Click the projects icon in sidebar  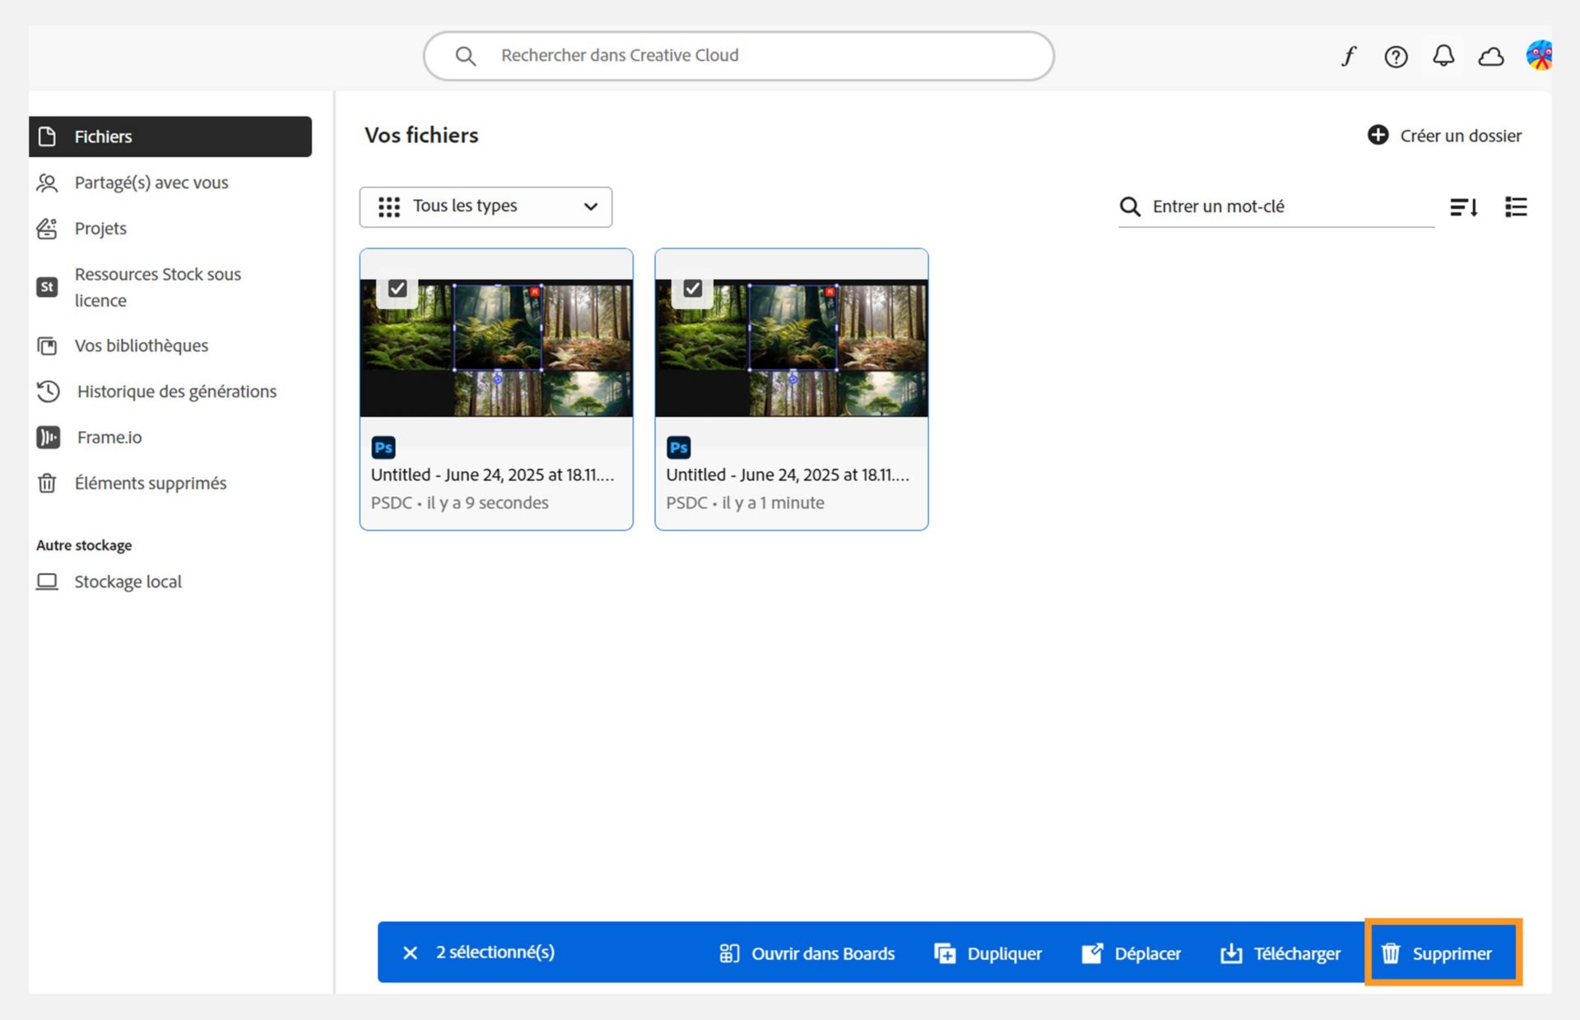click(47, 229)
